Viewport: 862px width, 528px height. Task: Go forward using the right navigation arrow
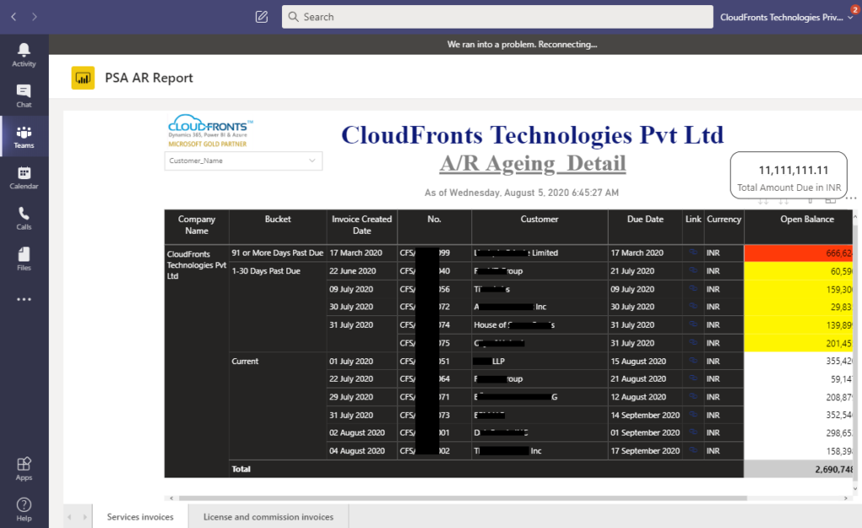coord(34,17)
